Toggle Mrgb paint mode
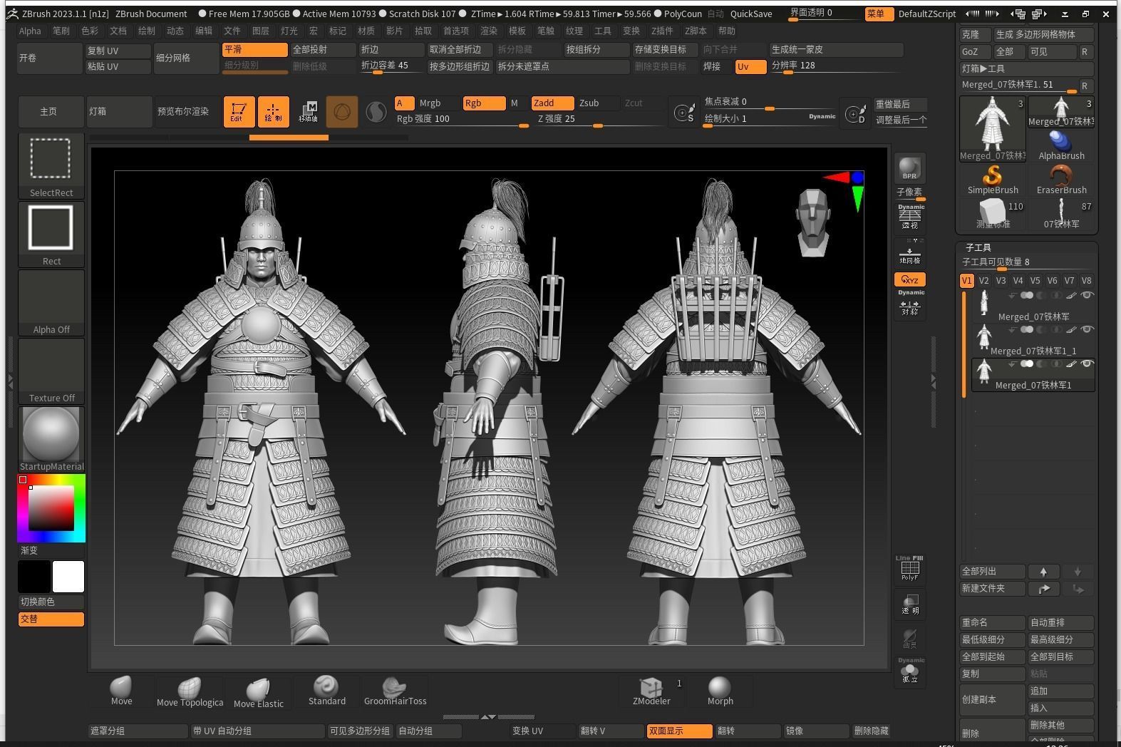This screenshot has height=747, width=1121. (438, 103)
